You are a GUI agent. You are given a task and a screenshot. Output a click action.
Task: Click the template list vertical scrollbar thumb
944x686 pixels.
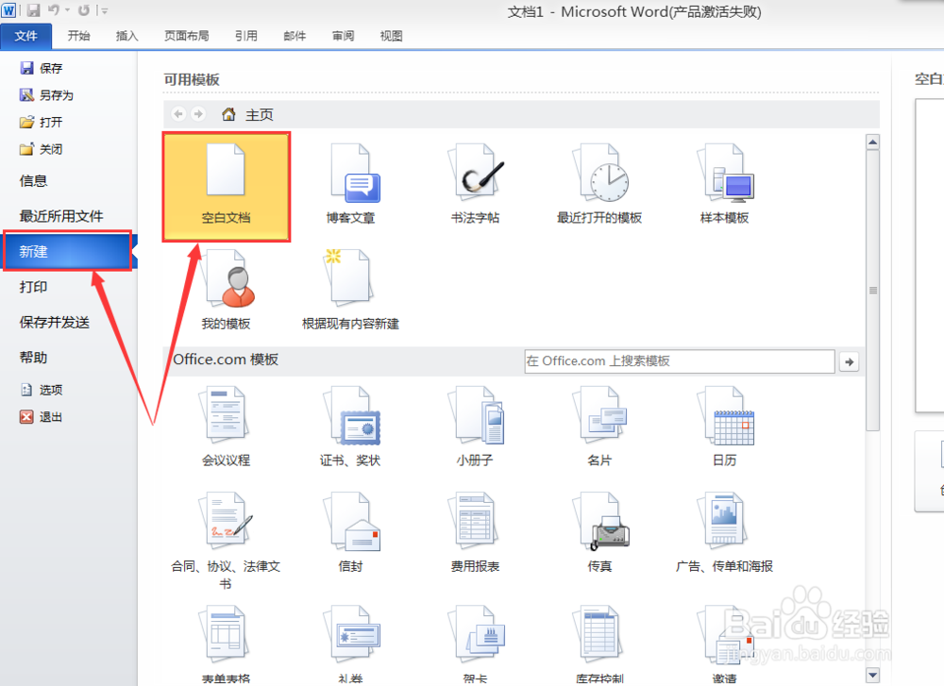click(x=873, y=290)
